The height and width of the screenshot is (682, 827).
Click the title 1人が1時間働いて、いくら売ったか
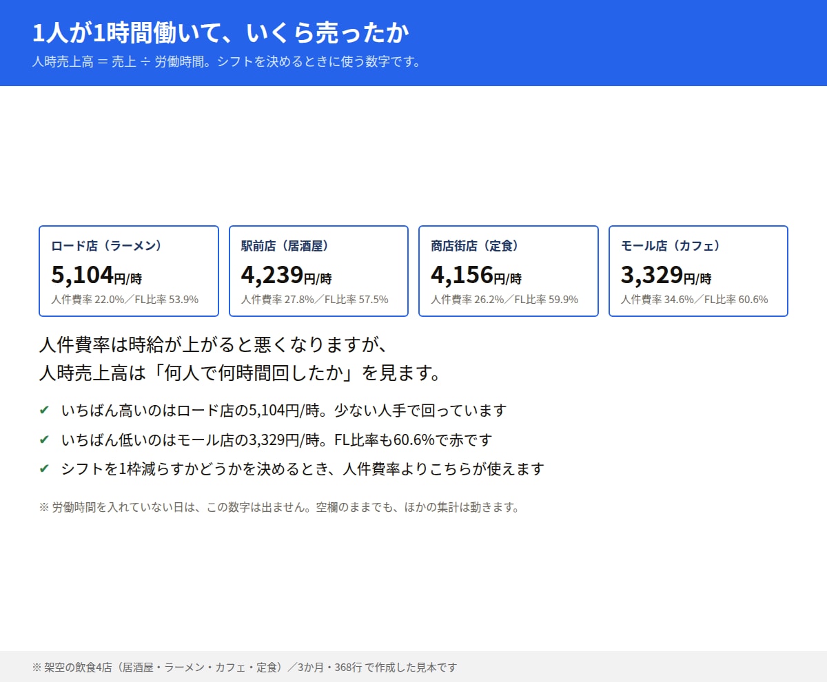[221, 32]
